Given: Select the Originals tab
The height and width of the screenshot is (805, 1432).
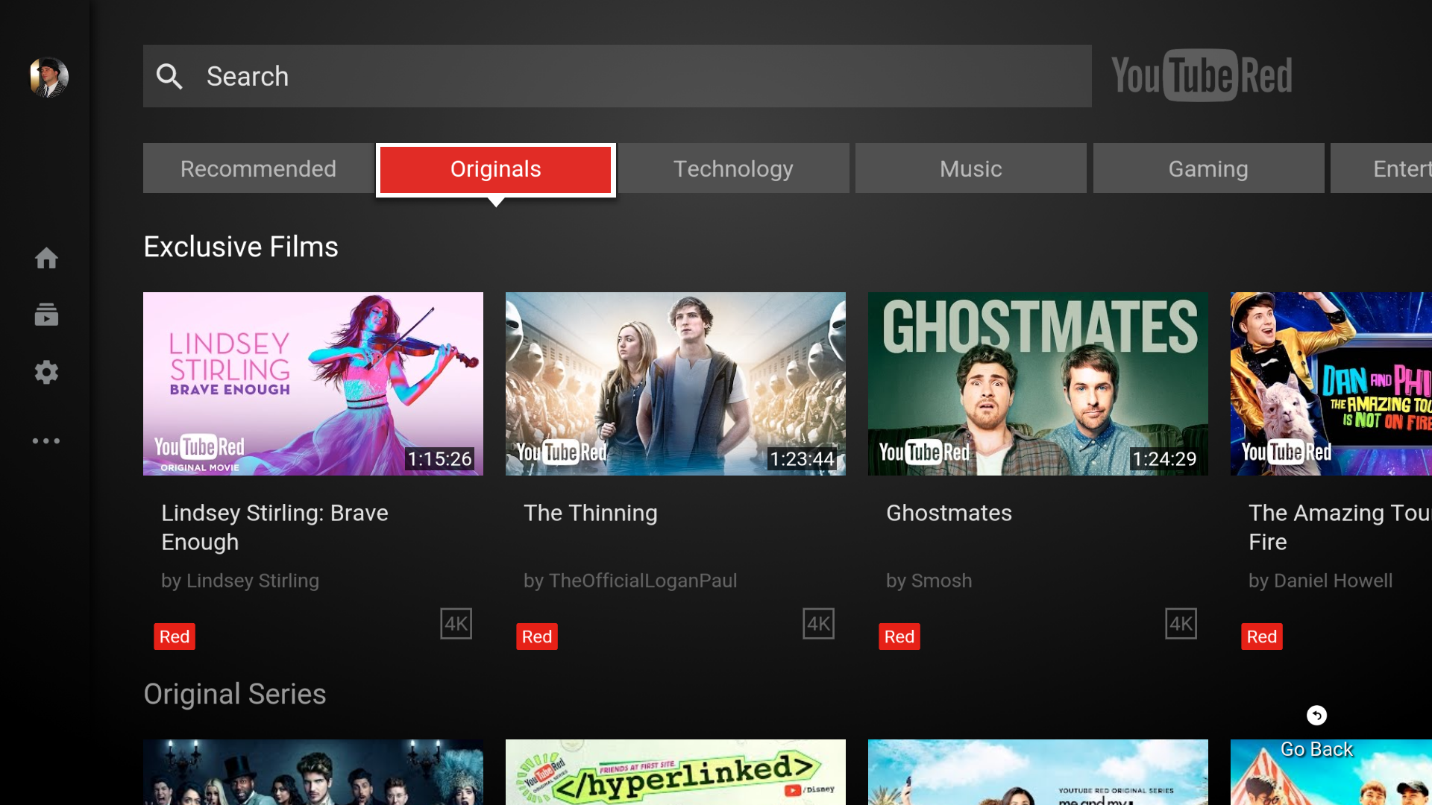Looking at the screenshot, I should click(496, 168).
